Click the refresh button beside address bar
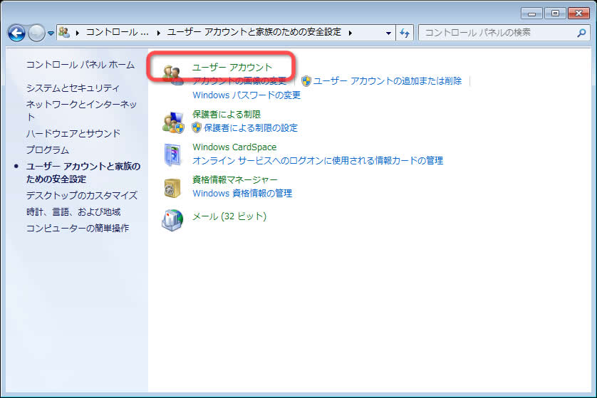Screen dimensions: 597x398 tap(405, 33)
